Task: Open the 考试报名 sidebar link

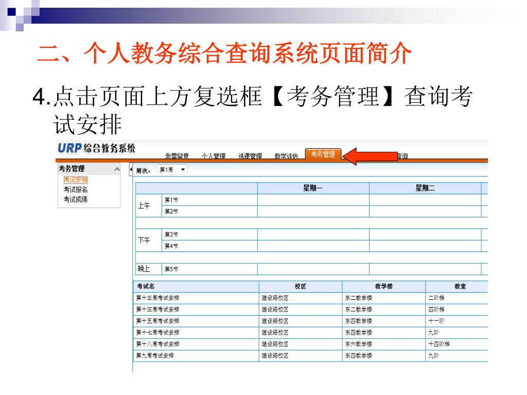Action: pos(76,189)
